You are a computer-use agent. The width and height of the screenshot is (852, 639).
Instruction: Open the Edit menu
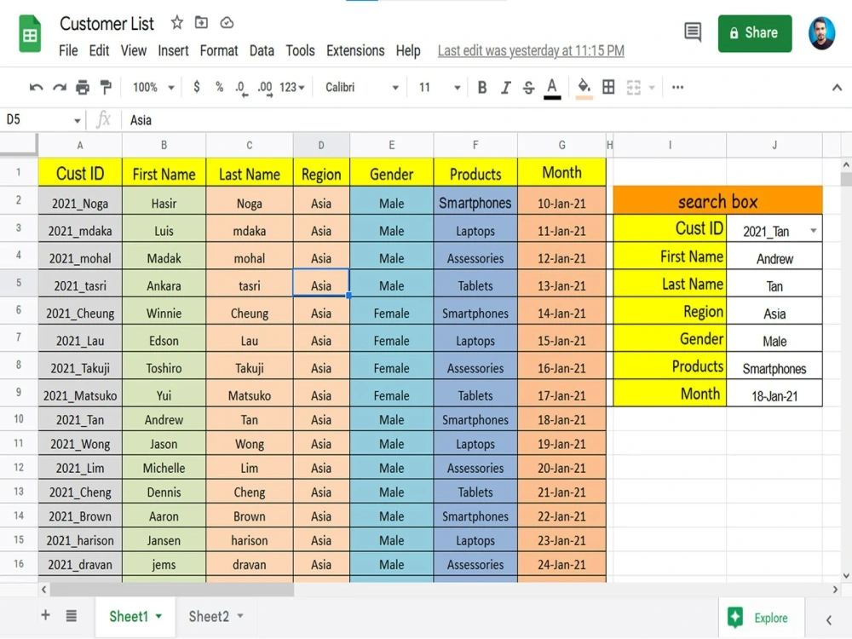tap(99, 50)
